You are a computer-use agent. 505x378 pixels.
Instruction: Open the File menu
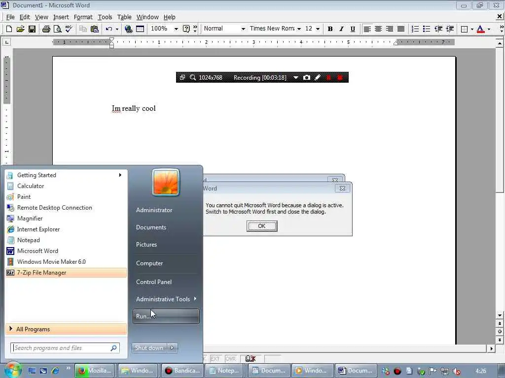[x=10, y=17]
